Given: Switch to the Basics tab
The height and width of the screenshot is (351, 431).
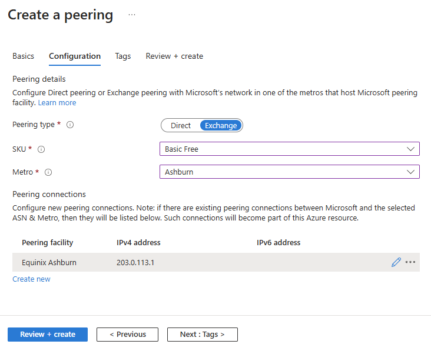Looking at the screenshot, I should pyautogui.click(x=24, y=56).
